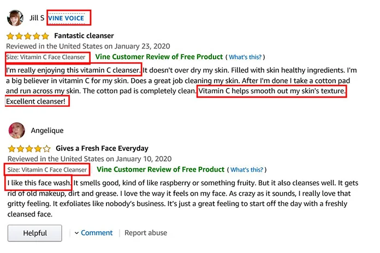
Task: Expand the Comment chevron arrow
Action: click(76, 233)
